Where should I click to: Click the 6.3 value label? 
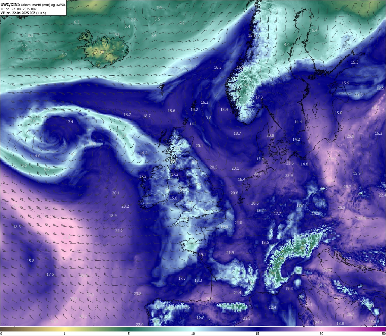77,22
